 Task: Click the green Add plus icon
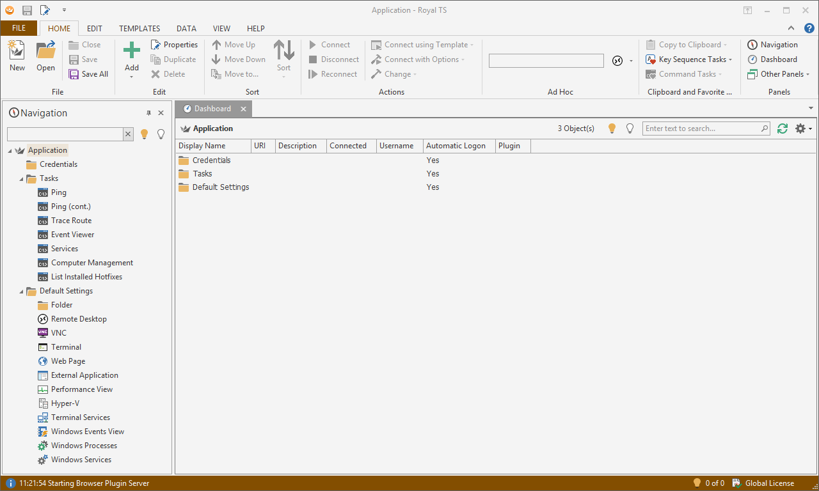pyautogui.click(x=132, y=51)
